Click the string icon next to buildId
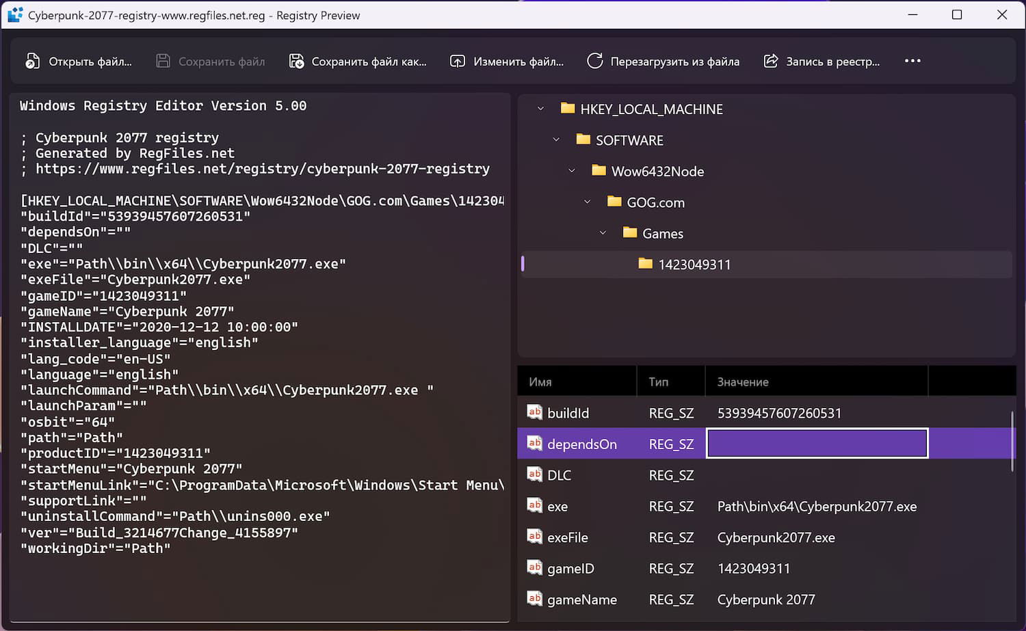Screen dimensions: 1026x631 (534, 412)
